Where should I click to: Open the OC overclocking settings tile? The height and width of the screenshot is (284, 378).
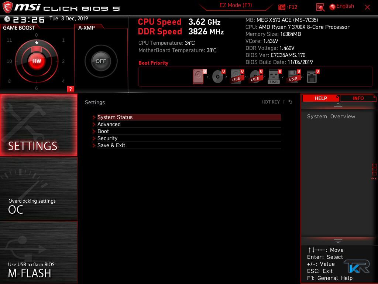[x=38, y=189]
